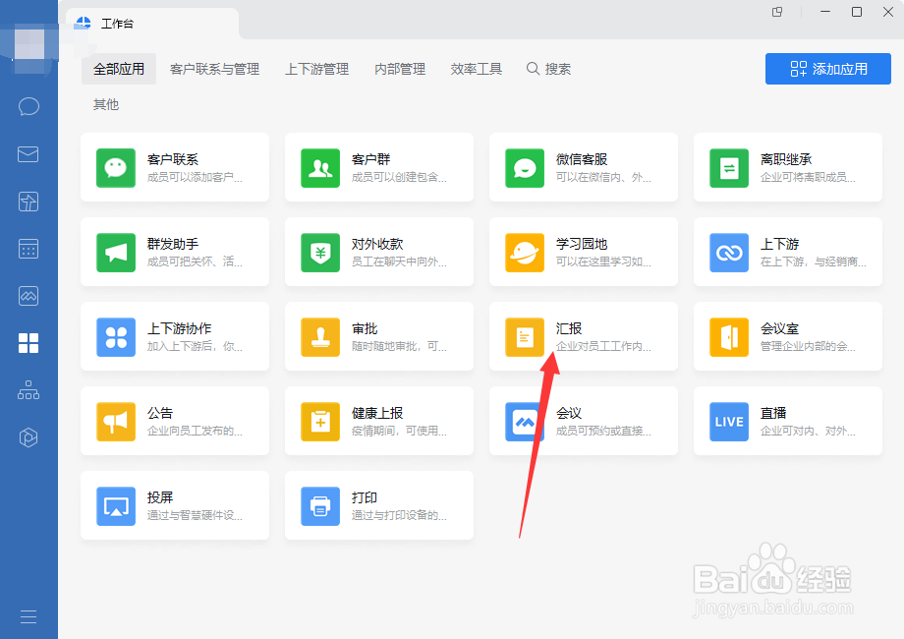Open the 打印 printer icon
Viewport: 904px width, 639px height.
point(320,506)
